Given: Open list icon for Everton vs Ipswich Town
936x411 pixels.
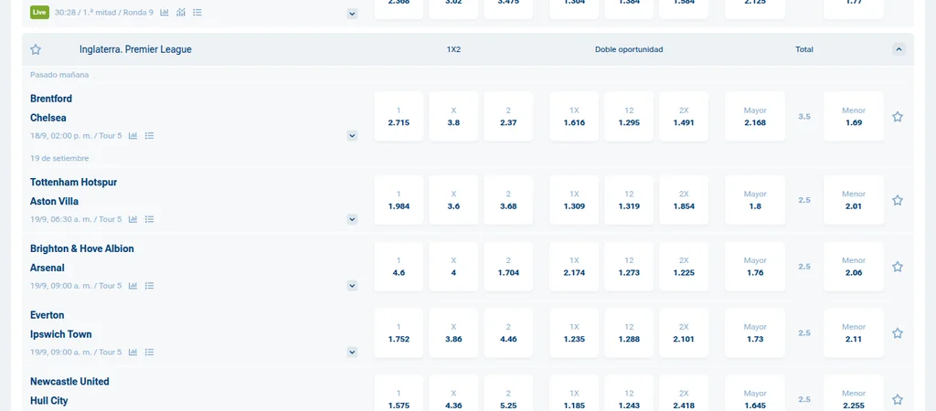Looking at the screenshot, I should coord(149,353).
